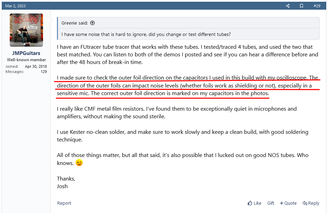Click the plus icon beside Quote
This screenshot has width=328, height=213.
pyautogui.click(x=281, y=203)
